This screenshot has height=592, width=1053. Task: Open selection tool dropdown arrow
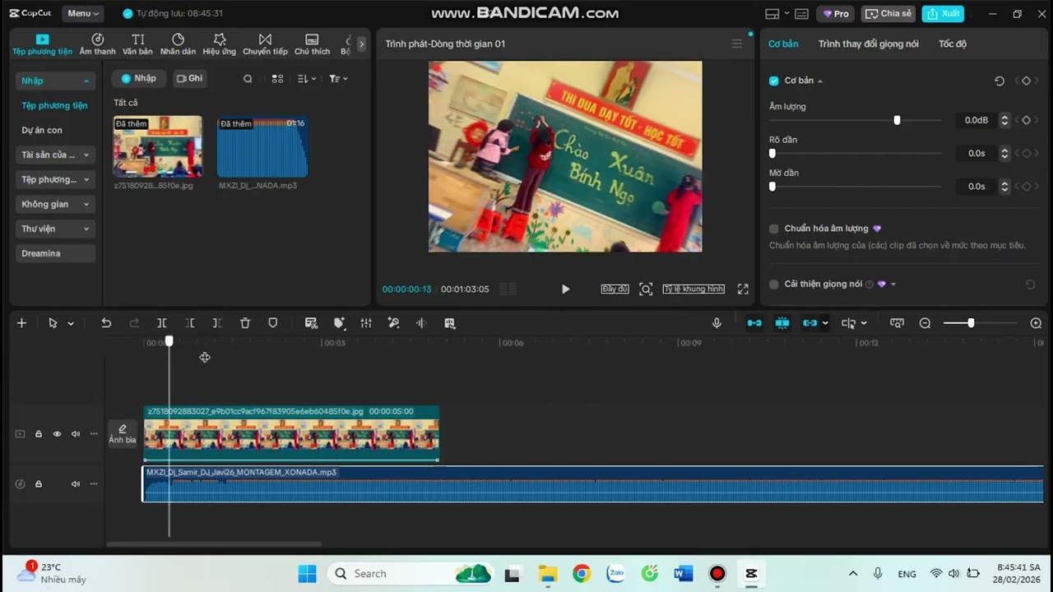(x=71, y=324)
